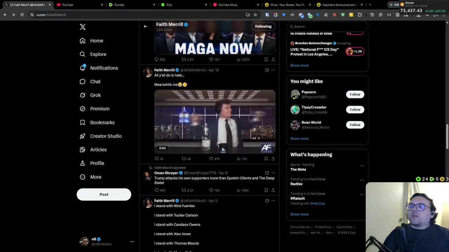Image resolution: width=449 pixels, height=252 pixels.
Task: Click the Search field on X
Action: (x=327, y=27)
